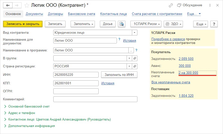Add to favorites with the star icon
Viewport: 223px width, 134px height.
(27, 5)
